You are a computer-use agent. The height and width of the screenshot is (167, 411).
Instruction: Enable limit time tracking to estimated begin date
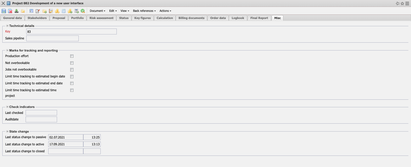[72, 76]
